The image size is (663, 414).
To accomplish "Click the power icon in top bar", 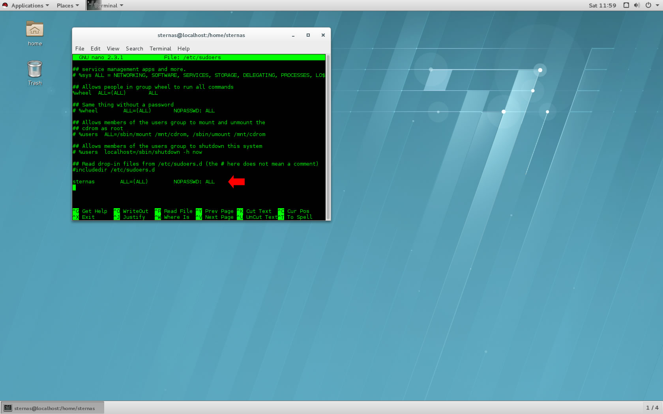I will click(648, 5).
